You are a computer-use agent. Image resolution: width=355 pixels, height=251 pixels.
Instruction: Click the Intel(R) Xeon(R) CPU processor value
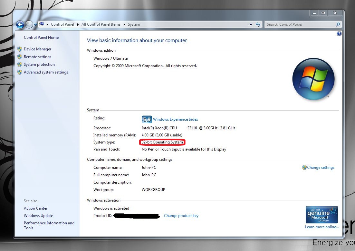pos(188,128)
